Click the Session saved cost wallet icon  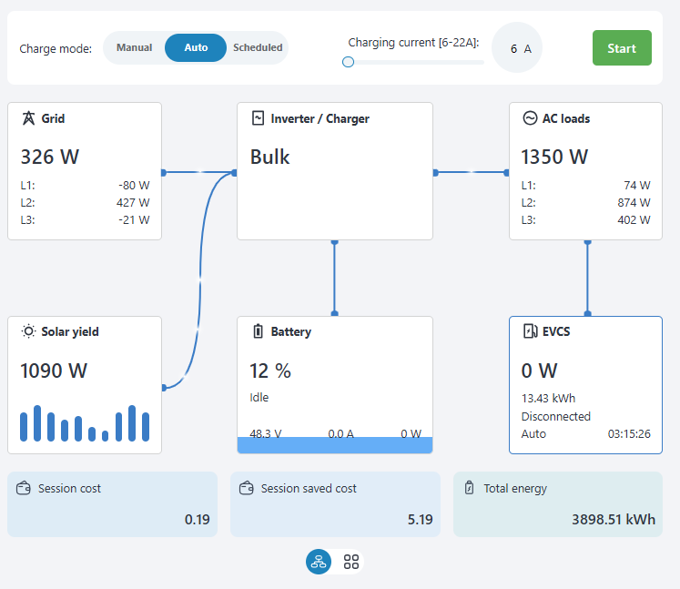(x=247, y=489)
